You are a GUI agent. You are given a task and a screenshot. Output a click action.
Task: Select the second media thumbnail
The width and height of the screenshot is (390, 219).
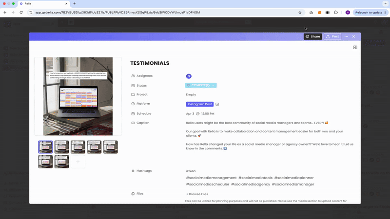point(62,147)
